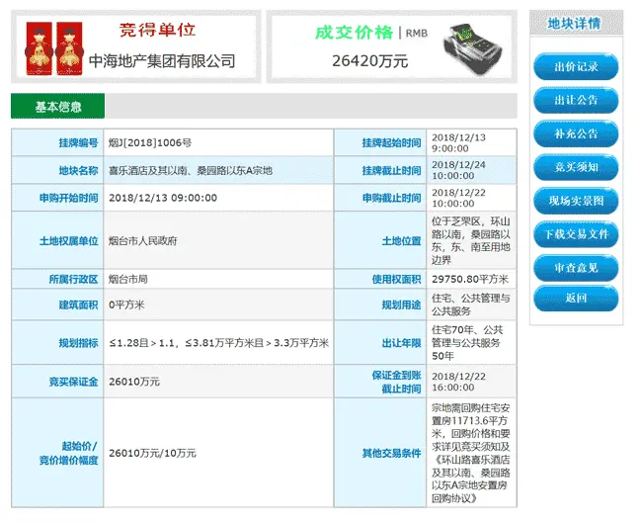Select listing start time 2018/12/13 9:00:00

tap(458, 142)
